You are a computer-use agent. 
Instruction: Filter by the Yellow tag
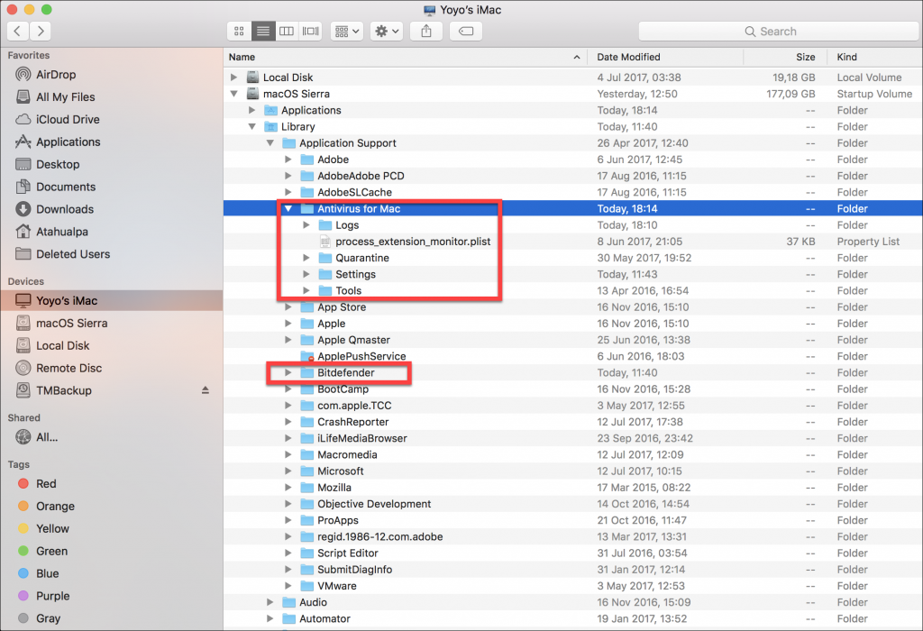[x=52, y=528]
